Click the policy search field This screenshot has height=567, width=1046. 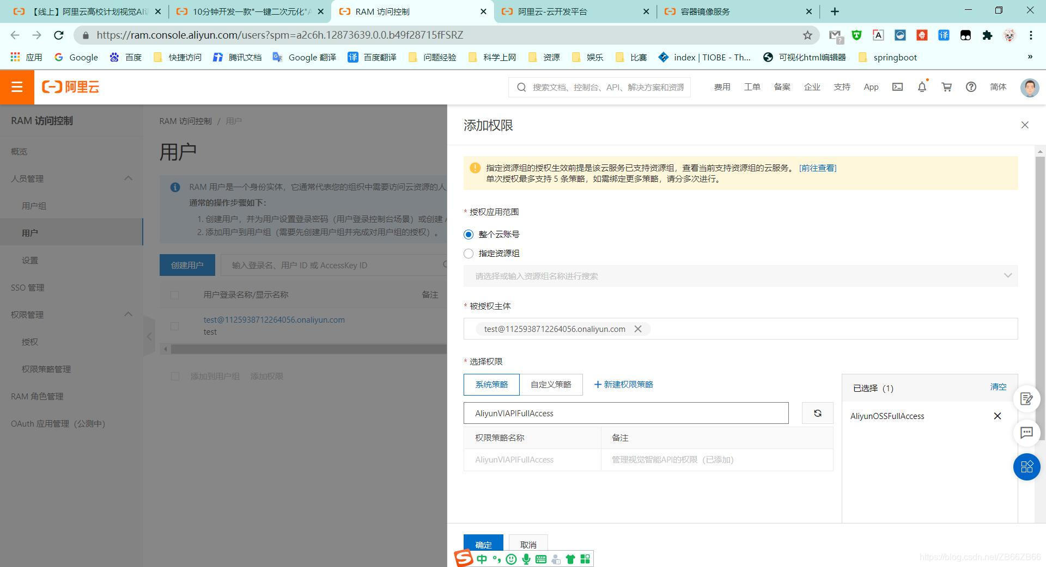(x=626, y=413)
